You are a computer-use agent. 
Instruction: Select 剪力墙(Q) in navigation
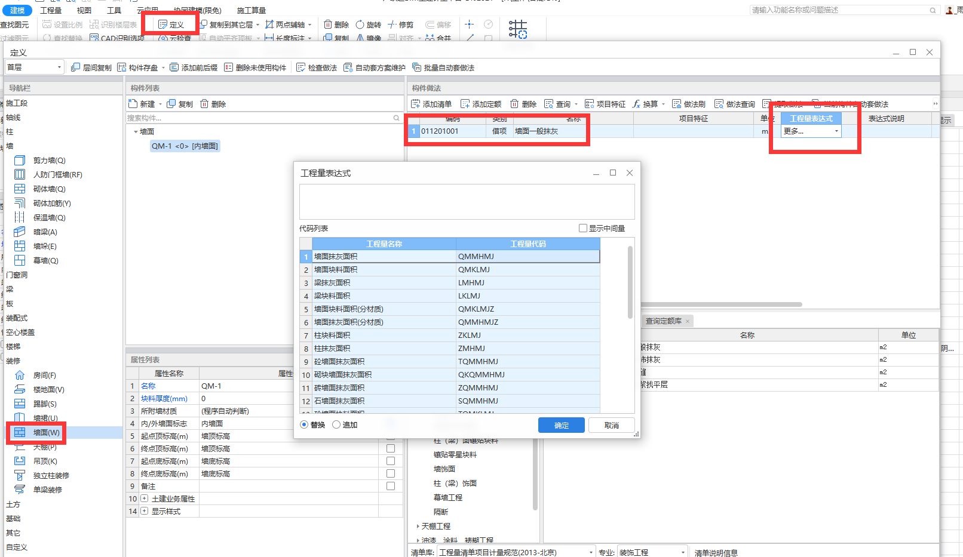tap(40, 160)
